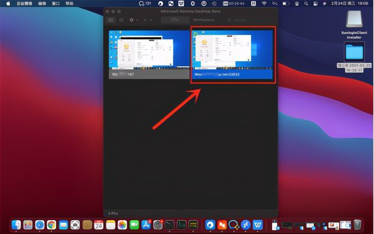Open App Store from the Dock
Image resolution: width=374 pixels, height=234 pixels.
146,225
